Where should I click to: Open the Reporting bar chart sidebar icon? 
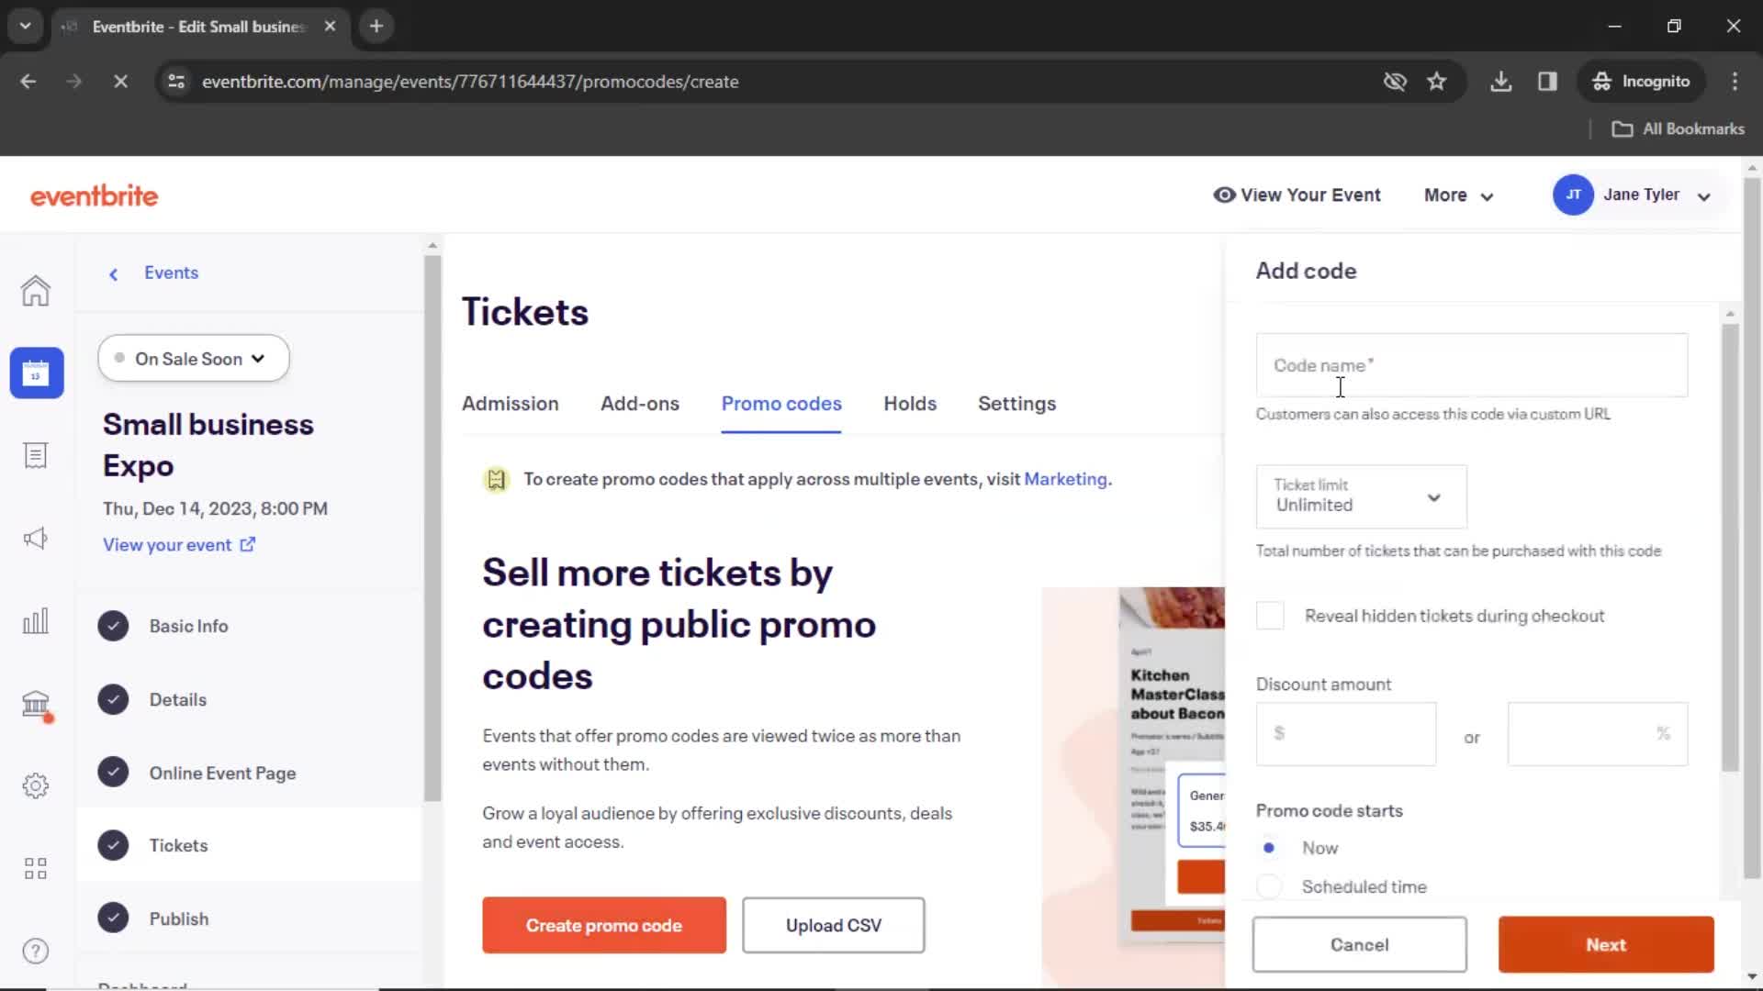tap(36, 620)
